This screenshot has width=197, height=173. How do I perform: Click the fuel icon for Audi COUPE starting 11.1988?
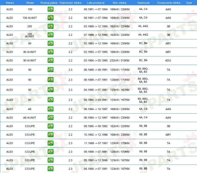click(50, 143)
